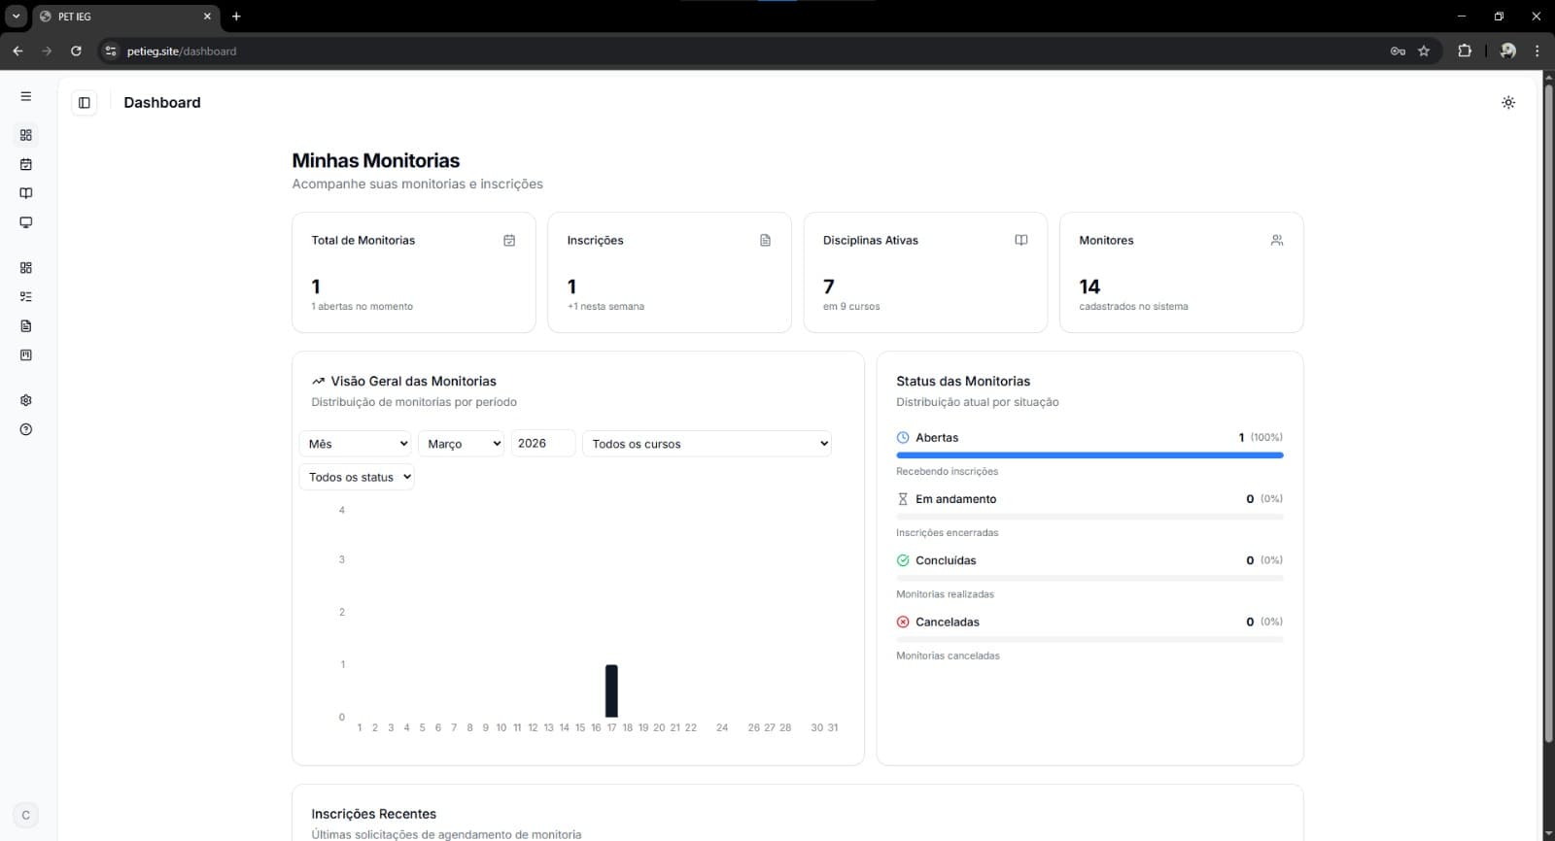This screenshot has height=841, width=1555.
Task: Open the checklist icon in the sidebar
Action: (x=26, y=297)
